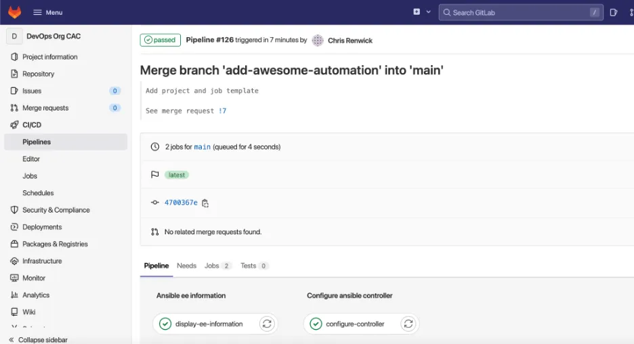The width and height of the screenshot is (634, 344).
Task: Click the latest badge
Action: click(x=177, y=175)
